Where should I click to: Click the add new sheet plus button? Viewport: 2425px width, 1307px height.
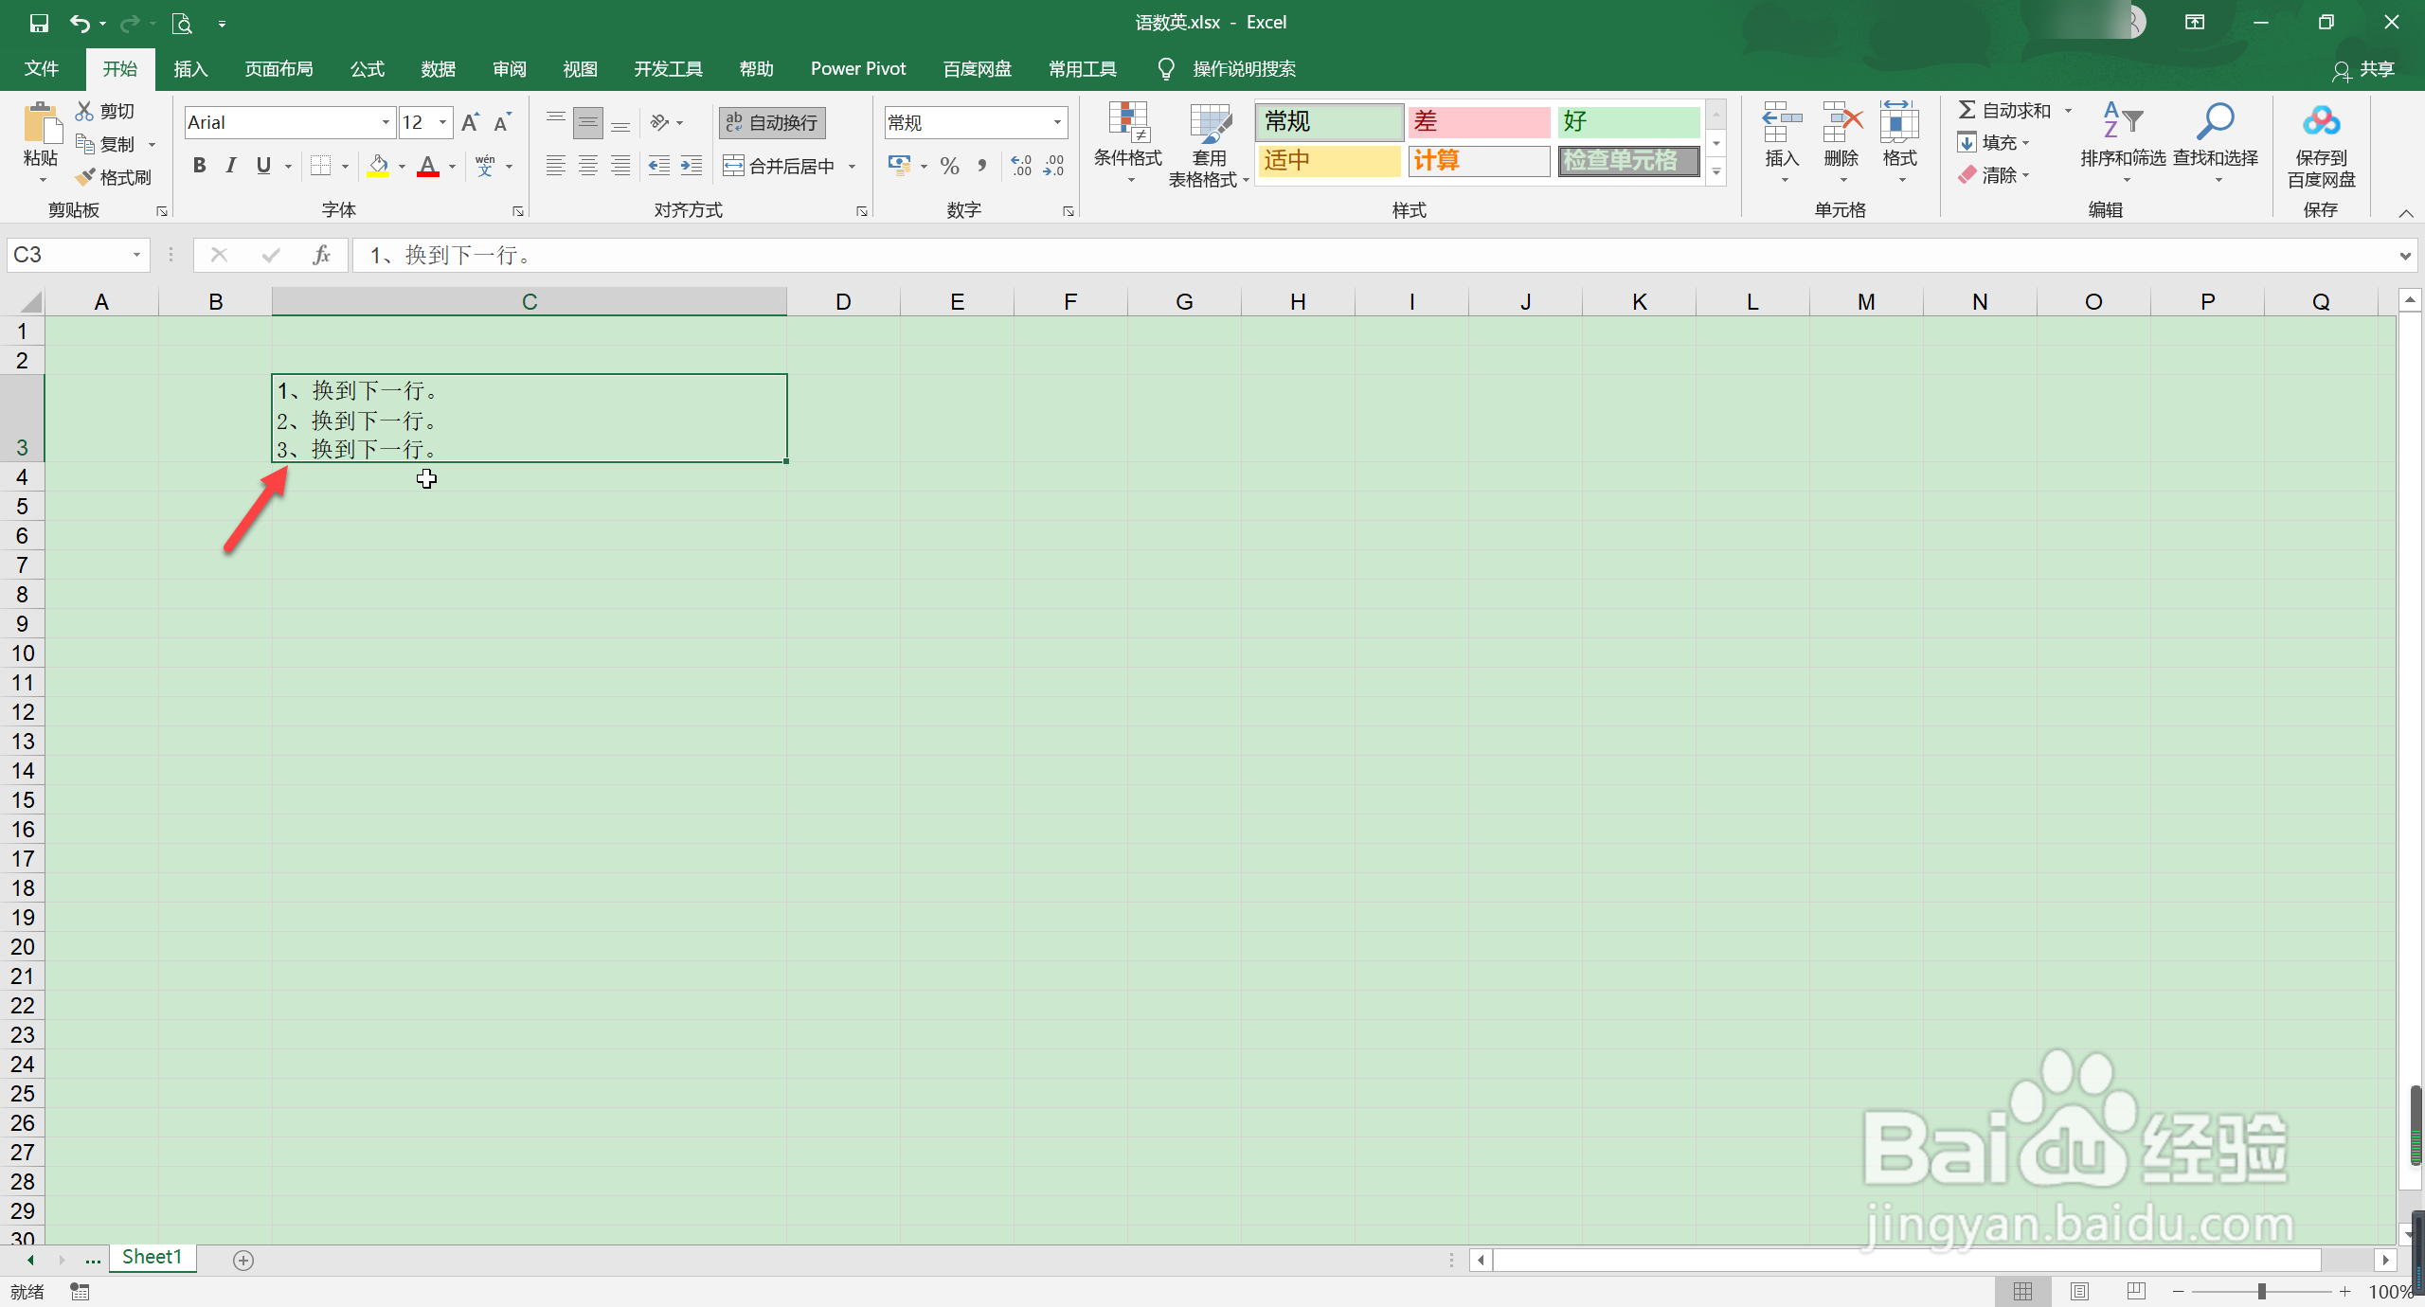pos(243,1260)
